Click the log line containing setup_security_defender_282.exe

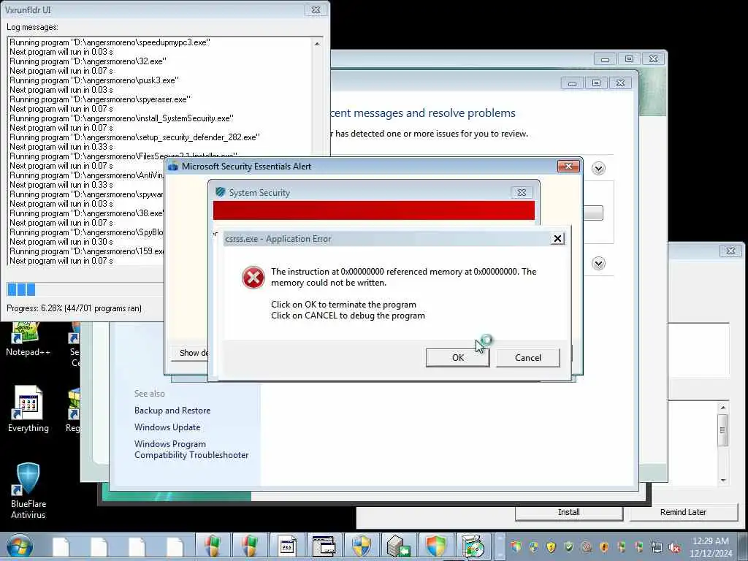click(x=134, y=137)
